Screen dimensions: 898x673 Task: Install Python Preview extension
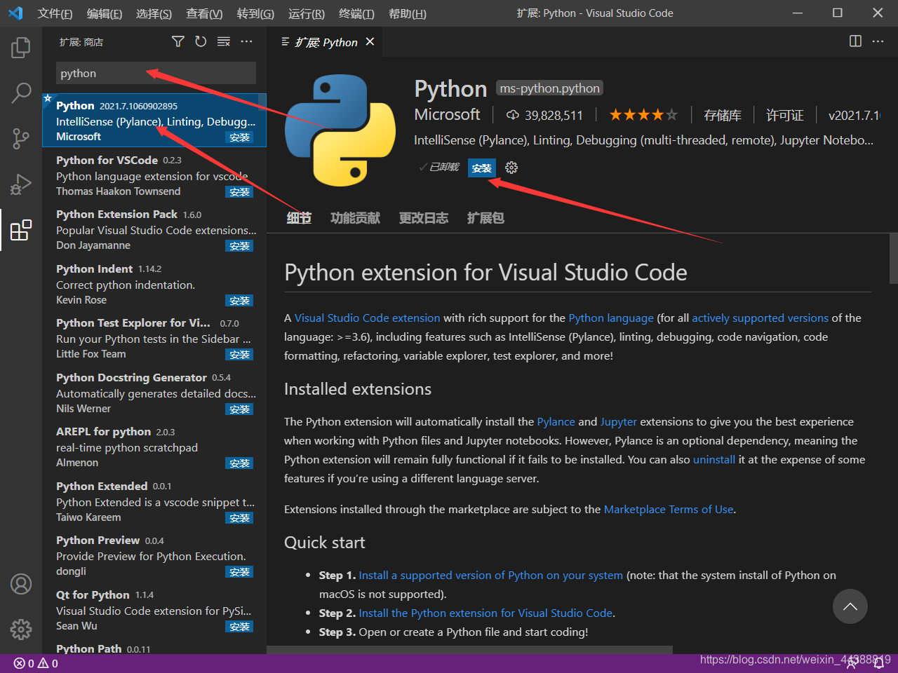239,572
